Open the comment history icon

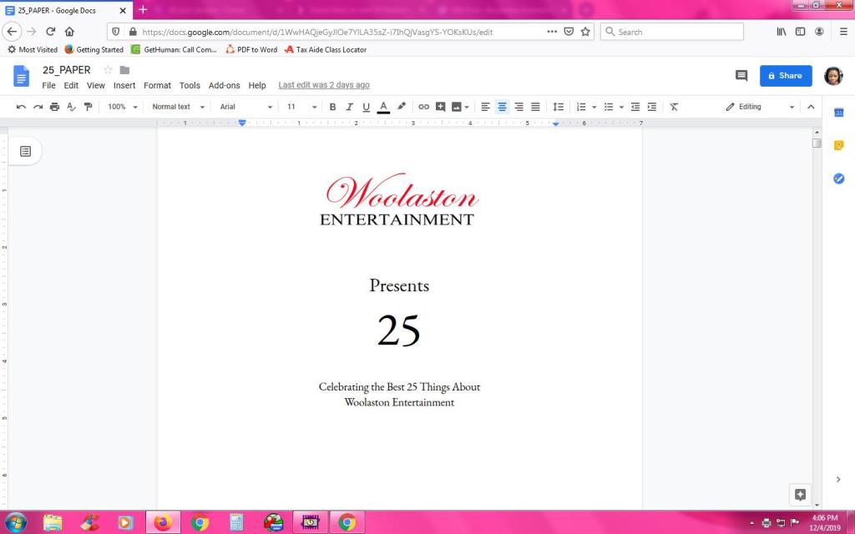(x=741, y=76)
